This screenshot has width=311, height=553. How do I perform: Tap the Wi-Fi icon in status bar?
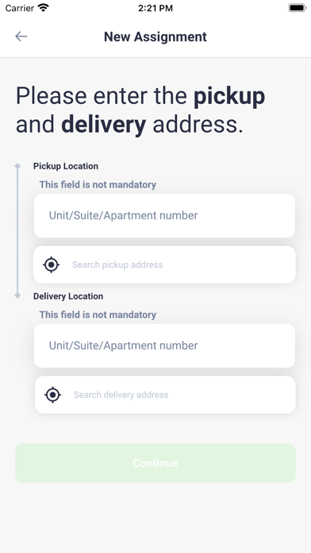pos(44,8)
